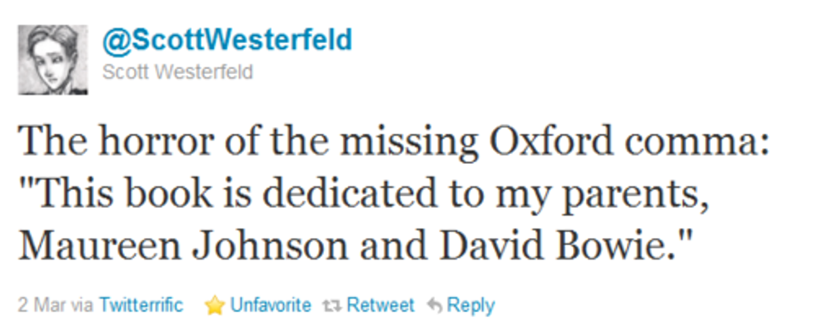Click the gray Scott Westerfeld display name
This screenshot has height=336, width=816.
(x=177, y=72)
